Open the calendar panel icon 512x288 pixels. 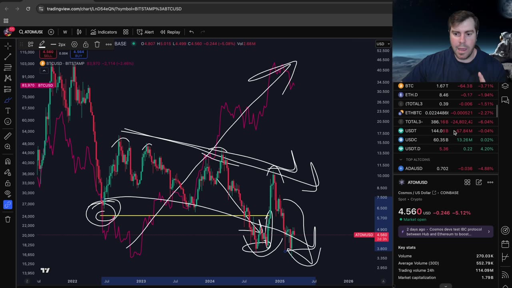[x=505, y=244]
